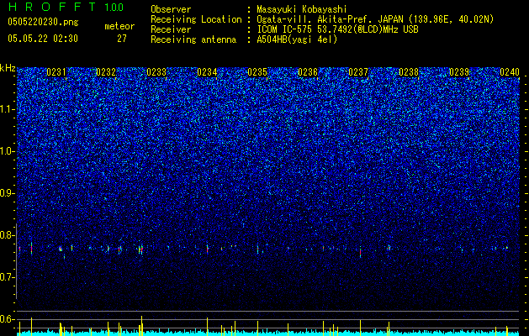The height and width of the screenshot is (336, 529).
Task: Click the receiver value ICOM IC-575 53.7492 MHz
Action: coord(337,29)
